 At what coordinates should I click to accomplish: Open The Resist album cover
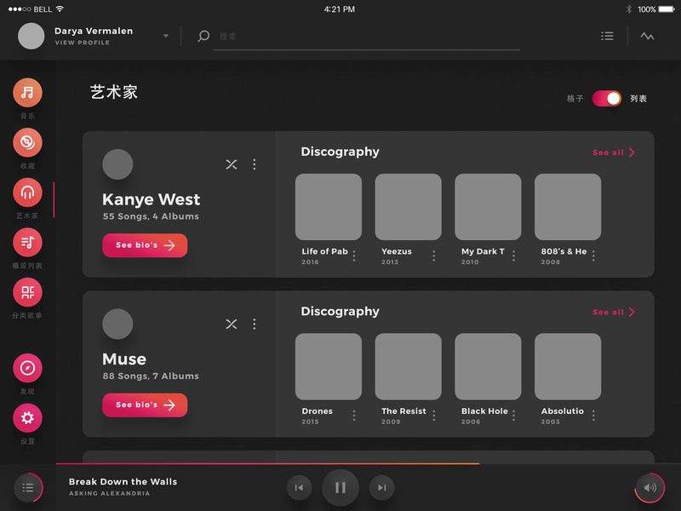click(409, 366)
